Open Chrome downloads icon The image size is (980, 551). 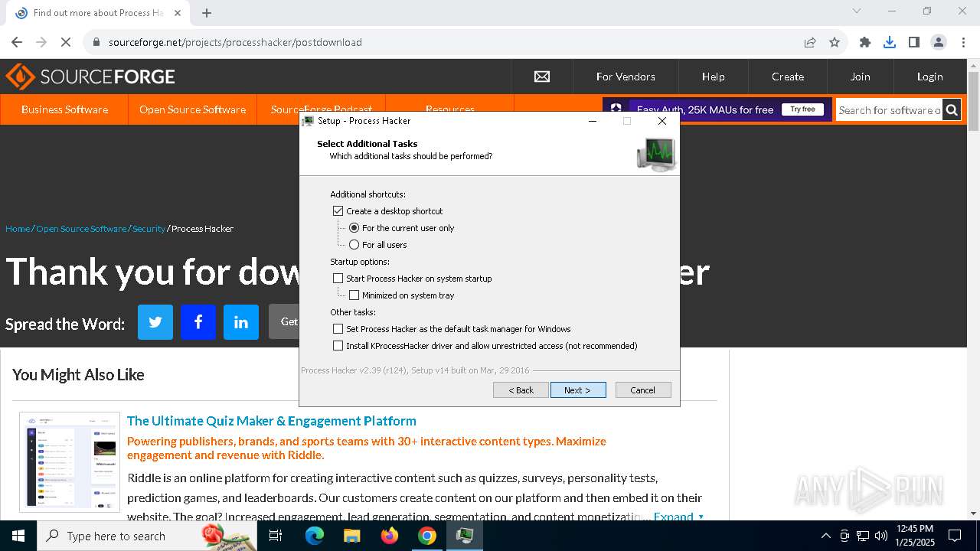[x=890, y=42]
